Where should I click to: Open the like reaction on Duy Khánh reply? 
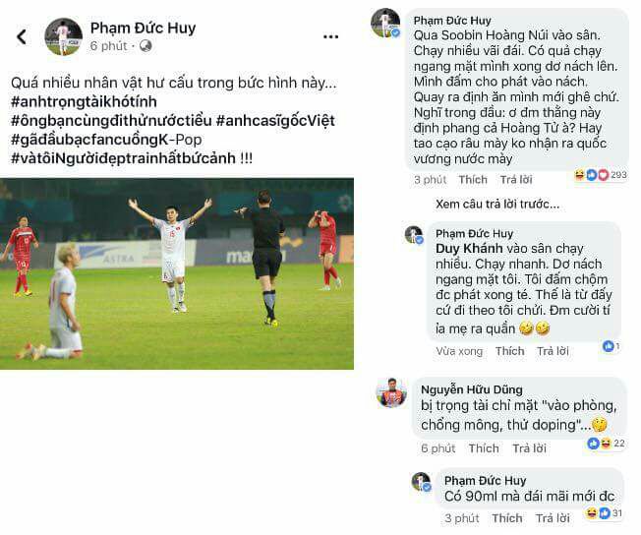point(612,346)
